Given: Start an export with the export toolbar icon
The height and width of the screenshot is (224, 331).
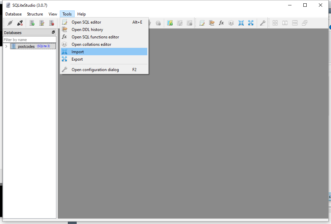Looking at the screenshot, I should 251,23.
